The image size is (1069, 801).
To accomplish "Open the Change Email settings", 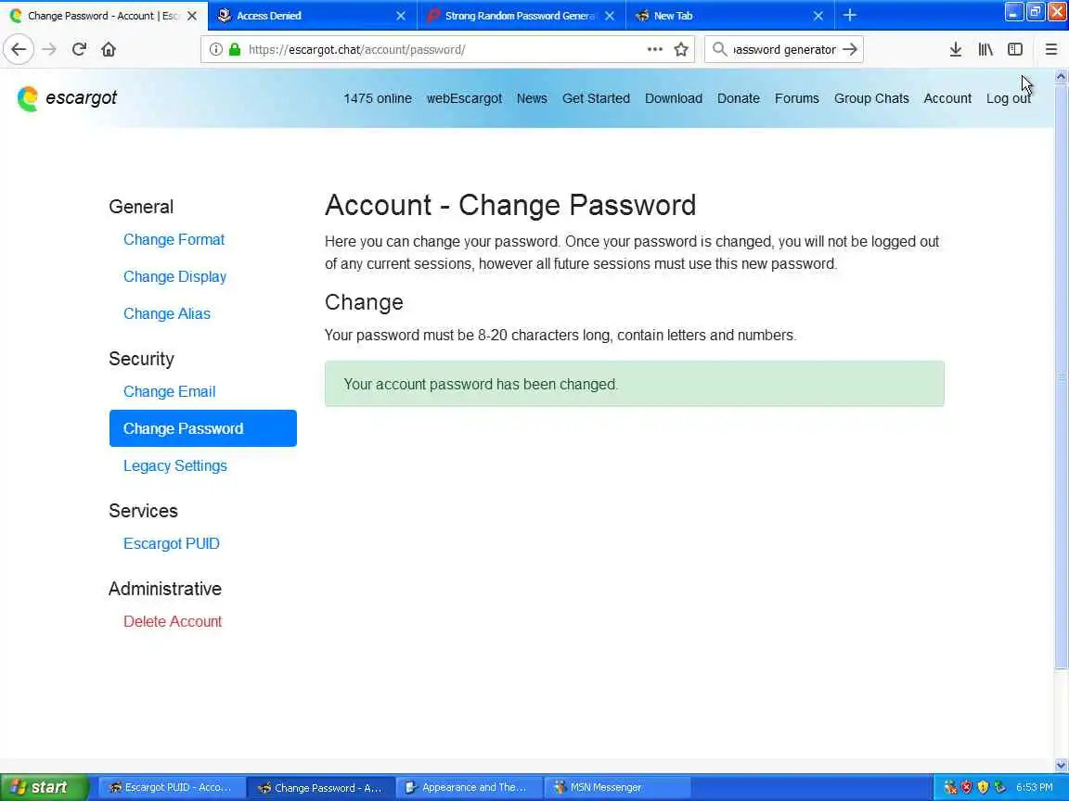I will click(169, 391).
